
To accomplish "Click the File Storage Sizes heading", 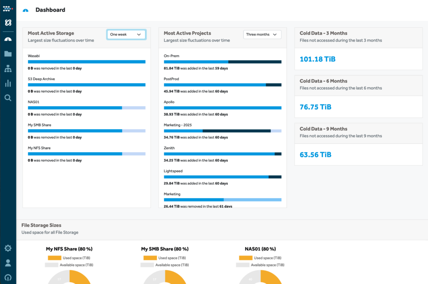I will [x=41, y=225].
